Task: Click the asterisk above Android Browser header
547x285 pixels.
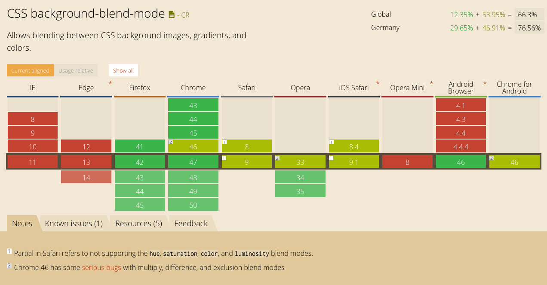Action: click(x=485, y=83)
